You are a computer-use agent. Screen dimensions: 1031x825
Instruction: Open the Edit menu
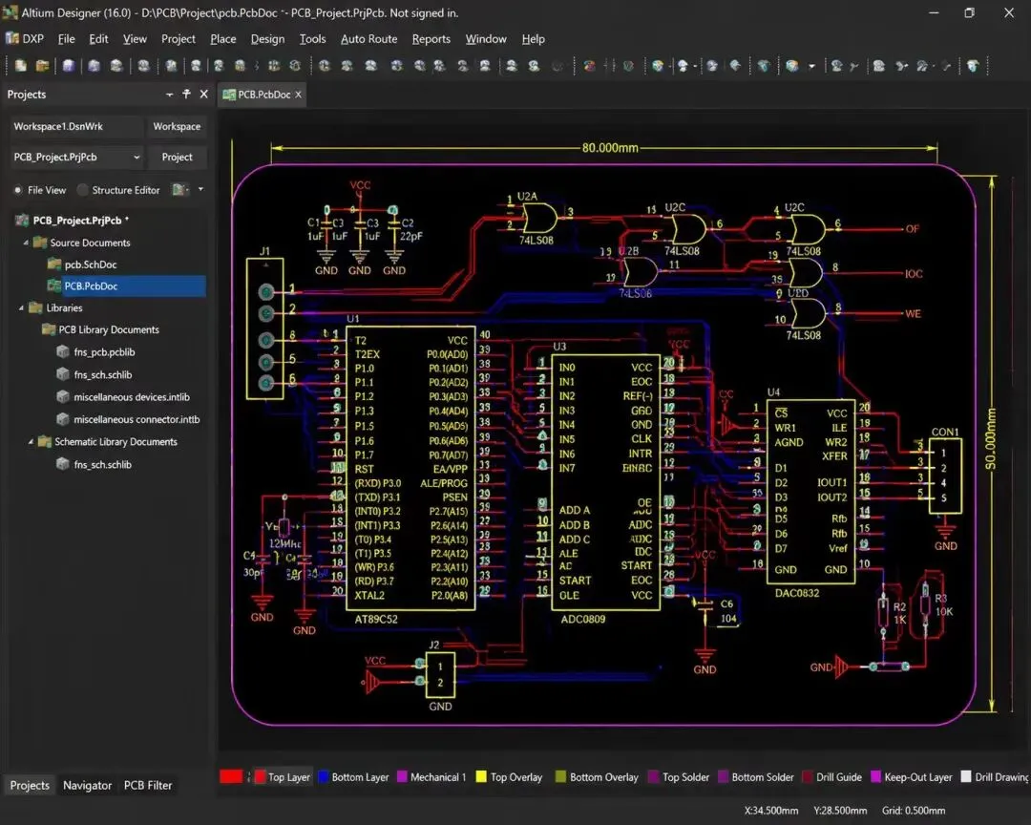pos(98,39)
